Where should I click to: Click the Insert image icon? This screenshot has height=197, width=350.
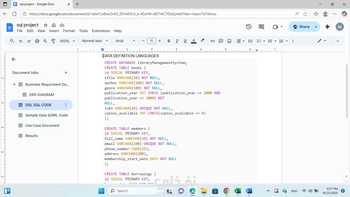[229, 41]
